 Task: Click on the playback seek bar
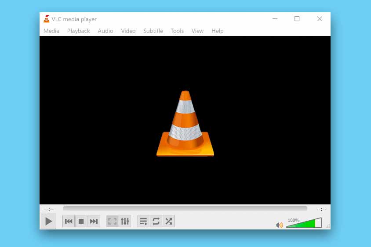(x=185, y=208)
